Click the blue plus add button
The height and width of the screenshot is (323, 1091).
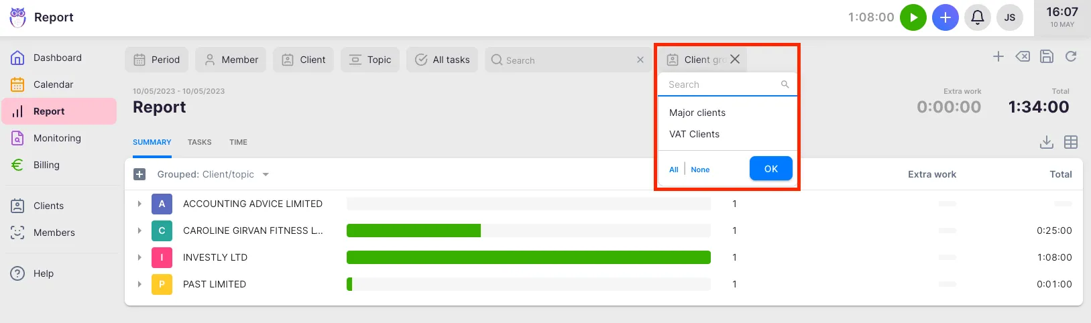(x=945, y=17)
